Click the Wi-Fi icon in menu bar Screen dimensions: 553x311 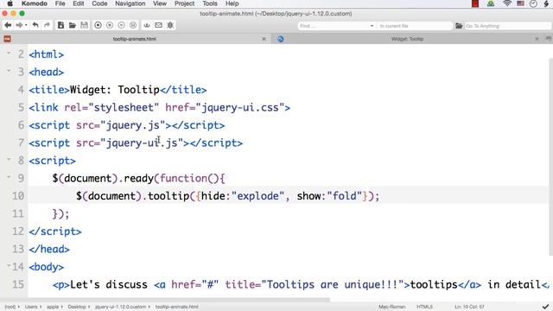click(x=507, y=3)
